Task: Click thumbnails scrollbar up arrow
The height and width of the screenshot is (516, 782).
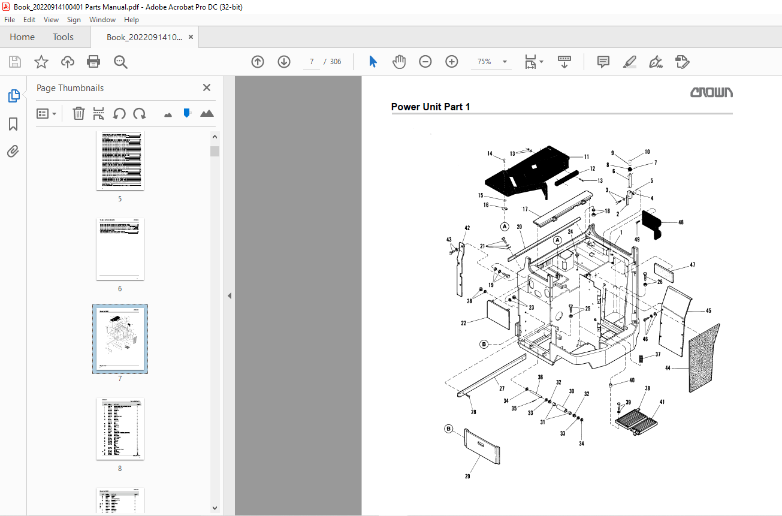Action: pyautogui.click(x=215, y=137)
